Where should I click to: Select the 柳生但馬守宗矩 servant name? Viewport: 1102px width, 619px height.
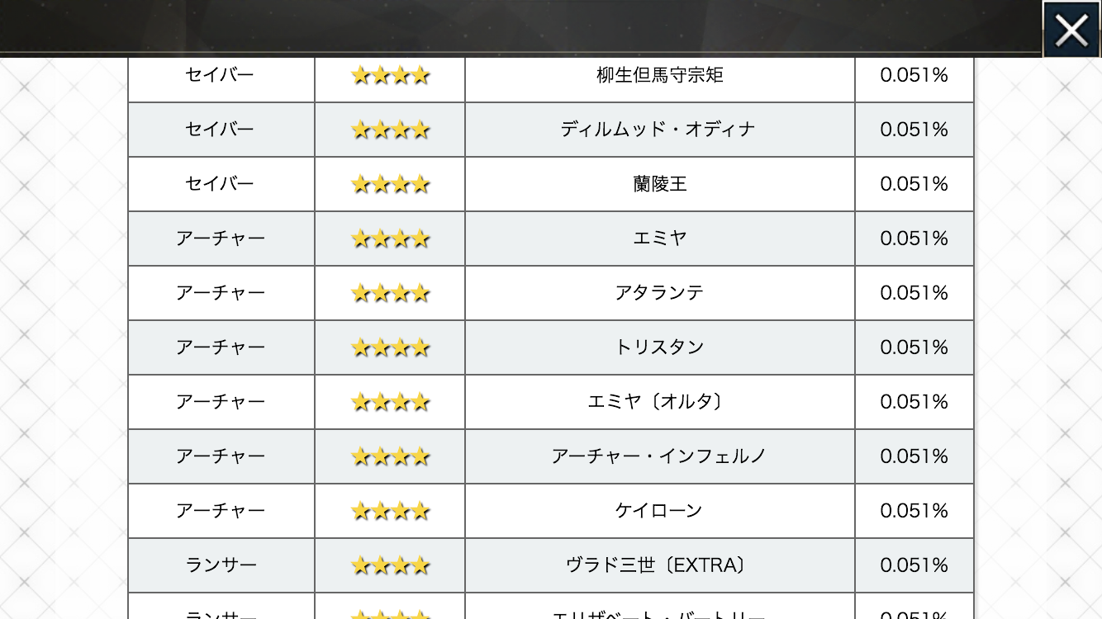[659, 75]
